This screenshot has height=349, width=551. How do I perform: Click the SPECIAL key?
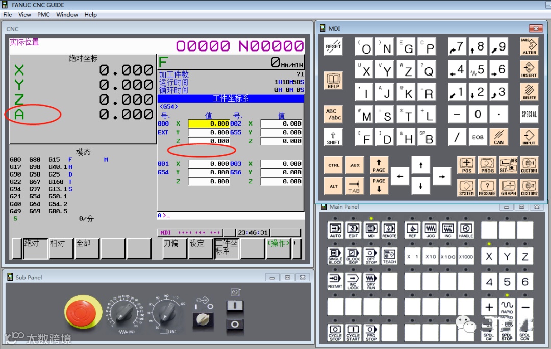click(529, 114)
